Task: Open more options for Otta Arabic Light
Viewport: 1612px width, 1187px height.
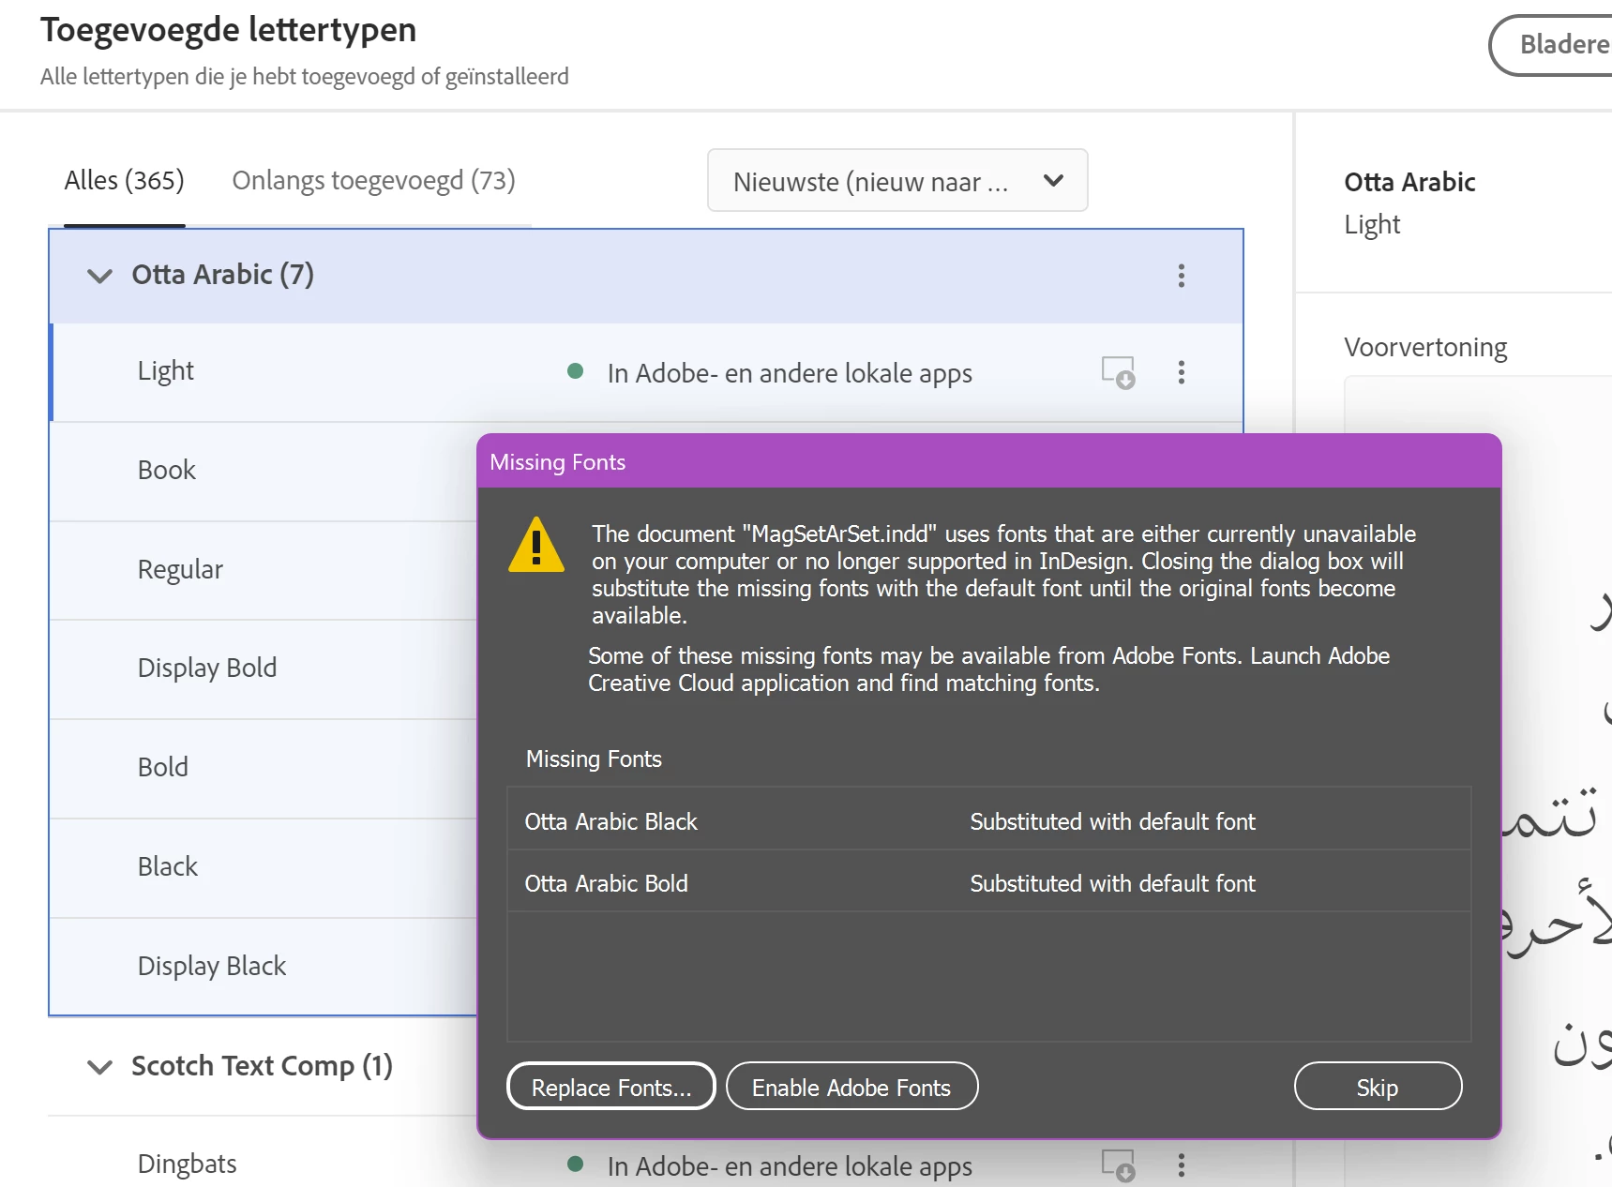Action: 1181,372
